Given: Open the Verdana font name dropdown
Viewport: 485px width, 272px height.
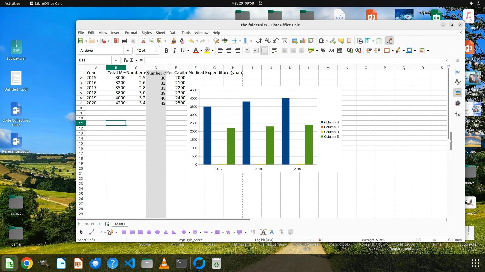Looking at the screenshot, I should pos(128,51).
